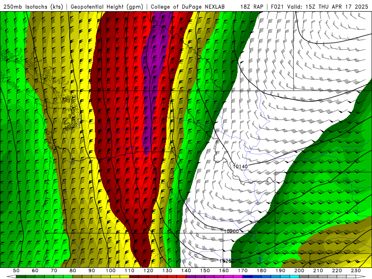Click the 70 knot colorbar label

pyautogui.click(x=54, y=271)
